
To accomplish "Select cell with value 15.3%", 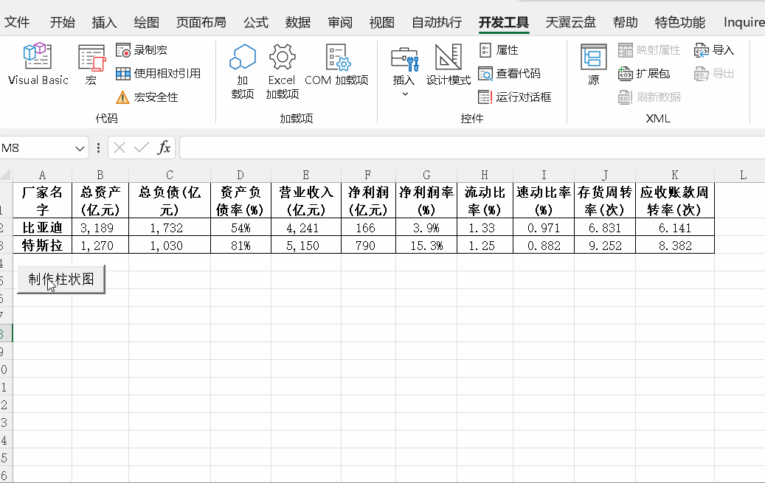I will pos(426,245).
